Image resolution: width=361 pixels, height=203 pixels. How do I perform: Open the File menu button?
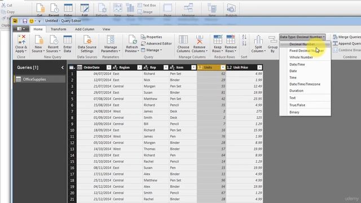[21, 29]
